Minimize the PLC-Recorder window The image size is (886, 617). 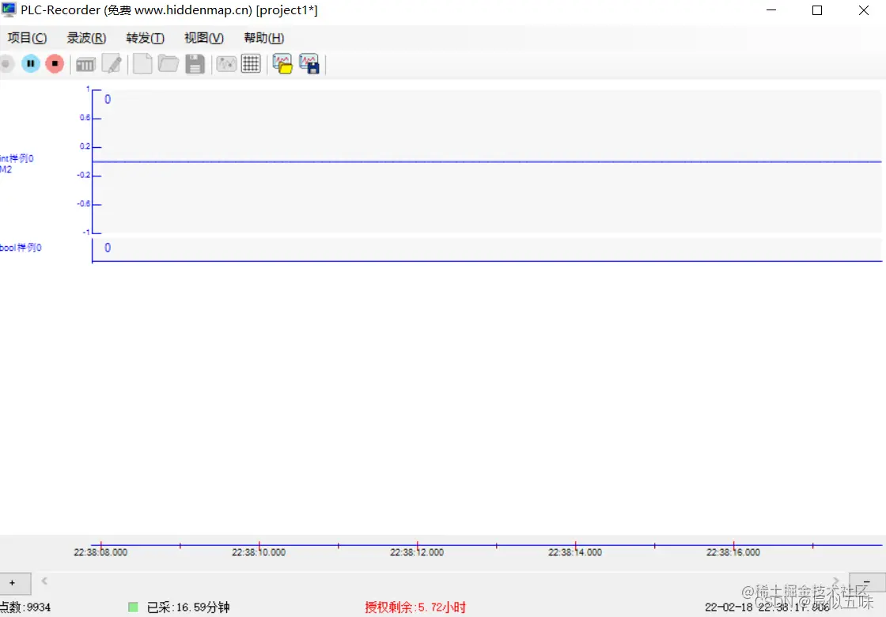tap(771, 10)
